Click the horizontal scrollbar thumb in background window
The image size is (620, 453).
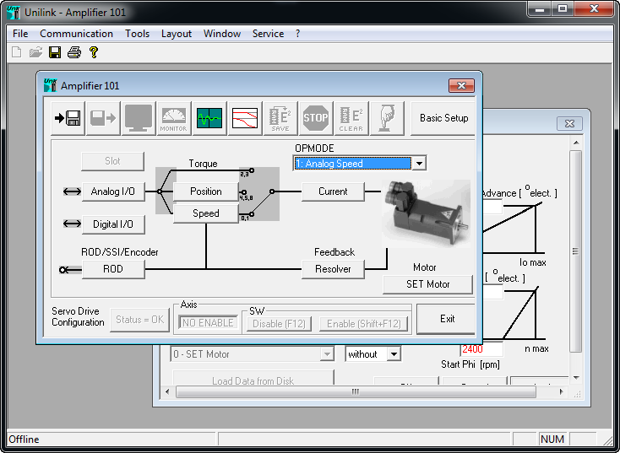click(356, 391)
